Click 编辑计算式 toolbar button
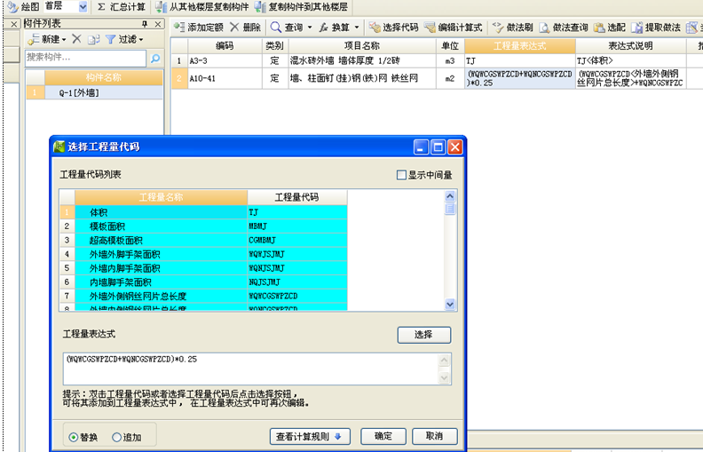Image resolution: width=703 pixels, height=452 pixels. (x=453, y=28)
